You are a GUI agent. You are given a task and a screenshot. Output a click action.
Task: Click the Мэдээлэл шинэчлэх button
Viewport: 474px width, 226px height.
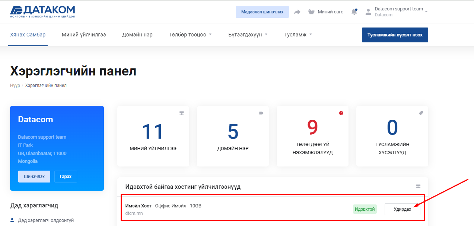[262, 12]
